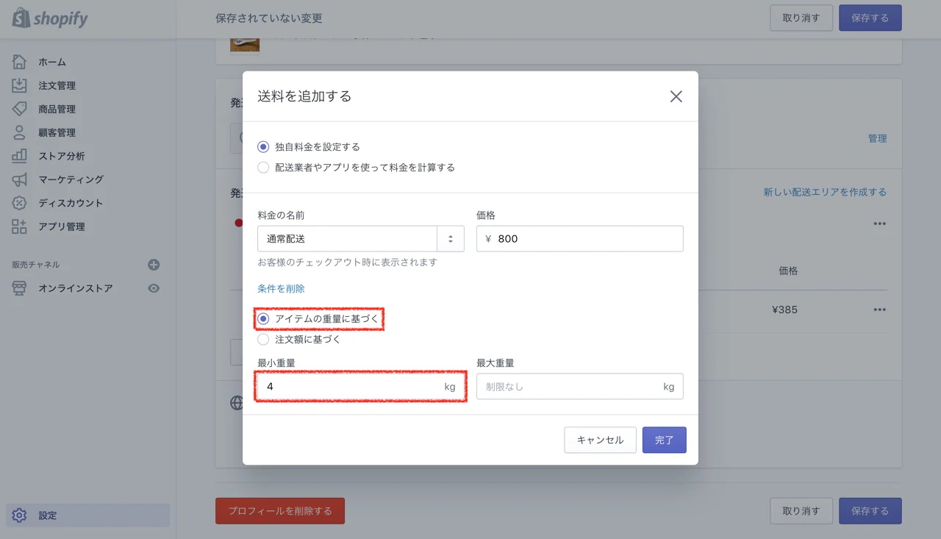
Task: Add a sales channel with plus icon
Action: [154, 265]
